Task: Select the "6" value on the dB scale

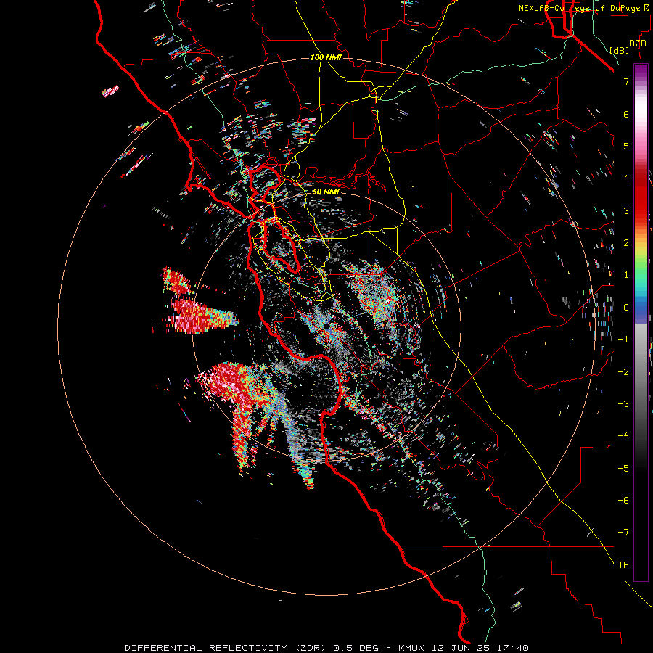Action: pyautogui.click(x=626, y=114)
